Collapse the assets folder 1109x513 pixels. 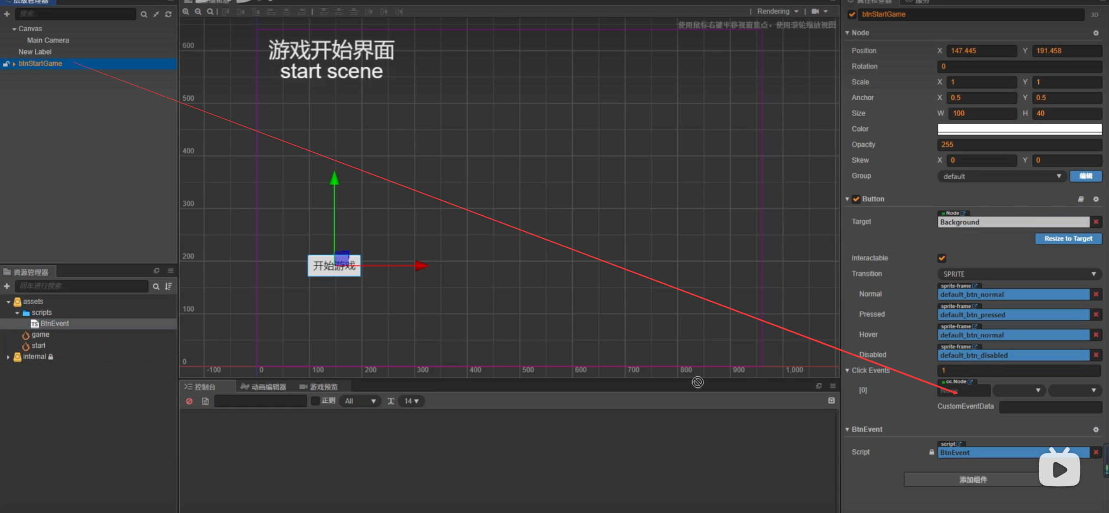point(8,302)
